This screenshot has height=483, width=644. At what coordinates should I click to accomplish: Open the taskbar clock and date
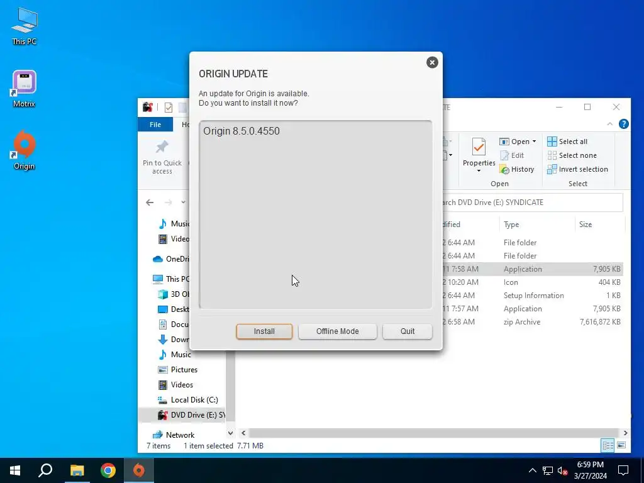(590, 470)
